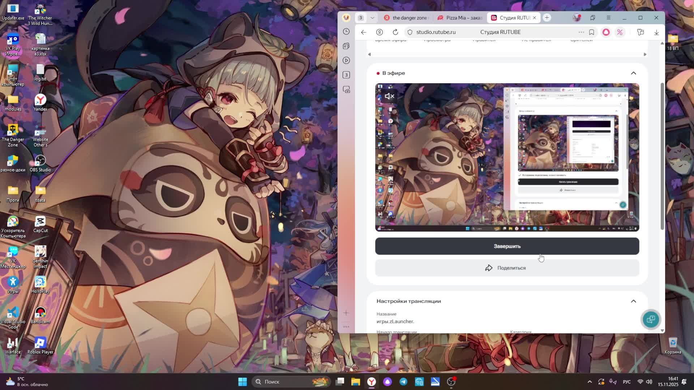
Task: Open the browser downloads panel
Action: pos(656,32)
